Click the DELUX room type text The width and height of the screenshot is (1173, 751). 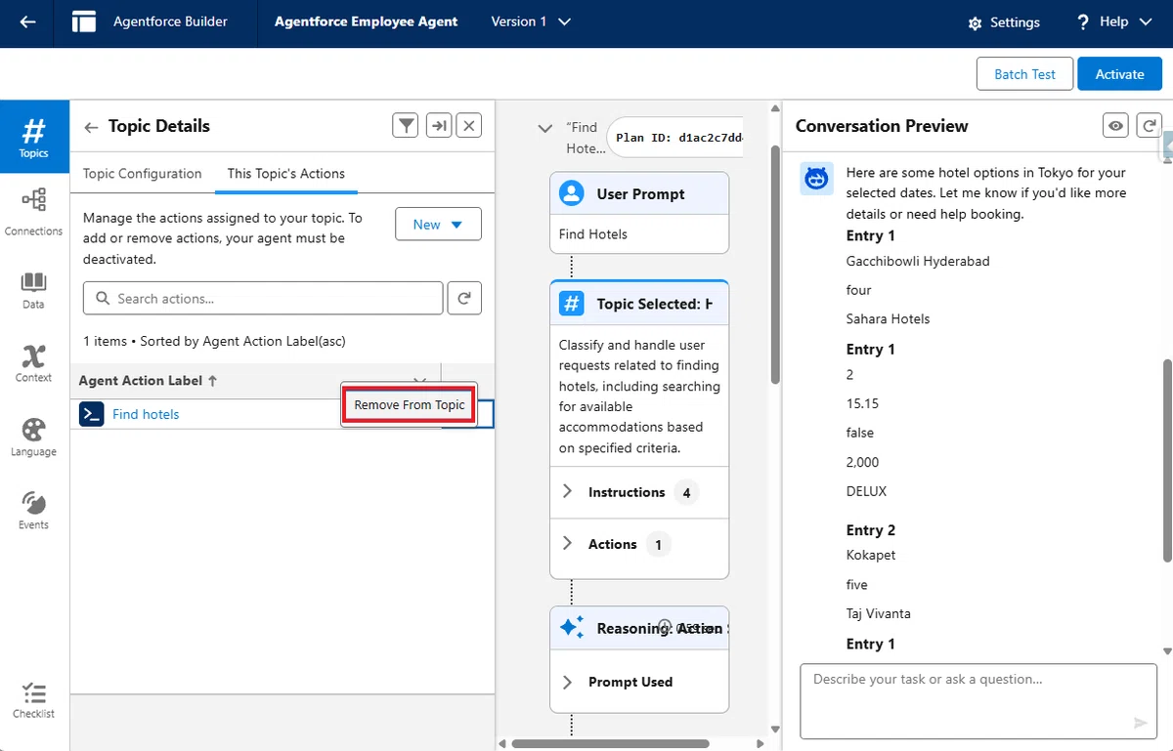866,491
